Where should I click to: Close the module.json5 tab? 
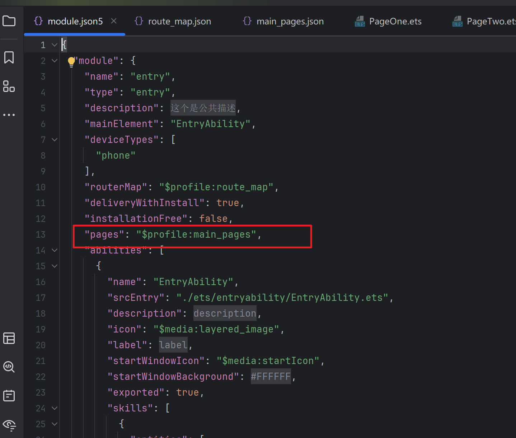[x=114, y=21]
